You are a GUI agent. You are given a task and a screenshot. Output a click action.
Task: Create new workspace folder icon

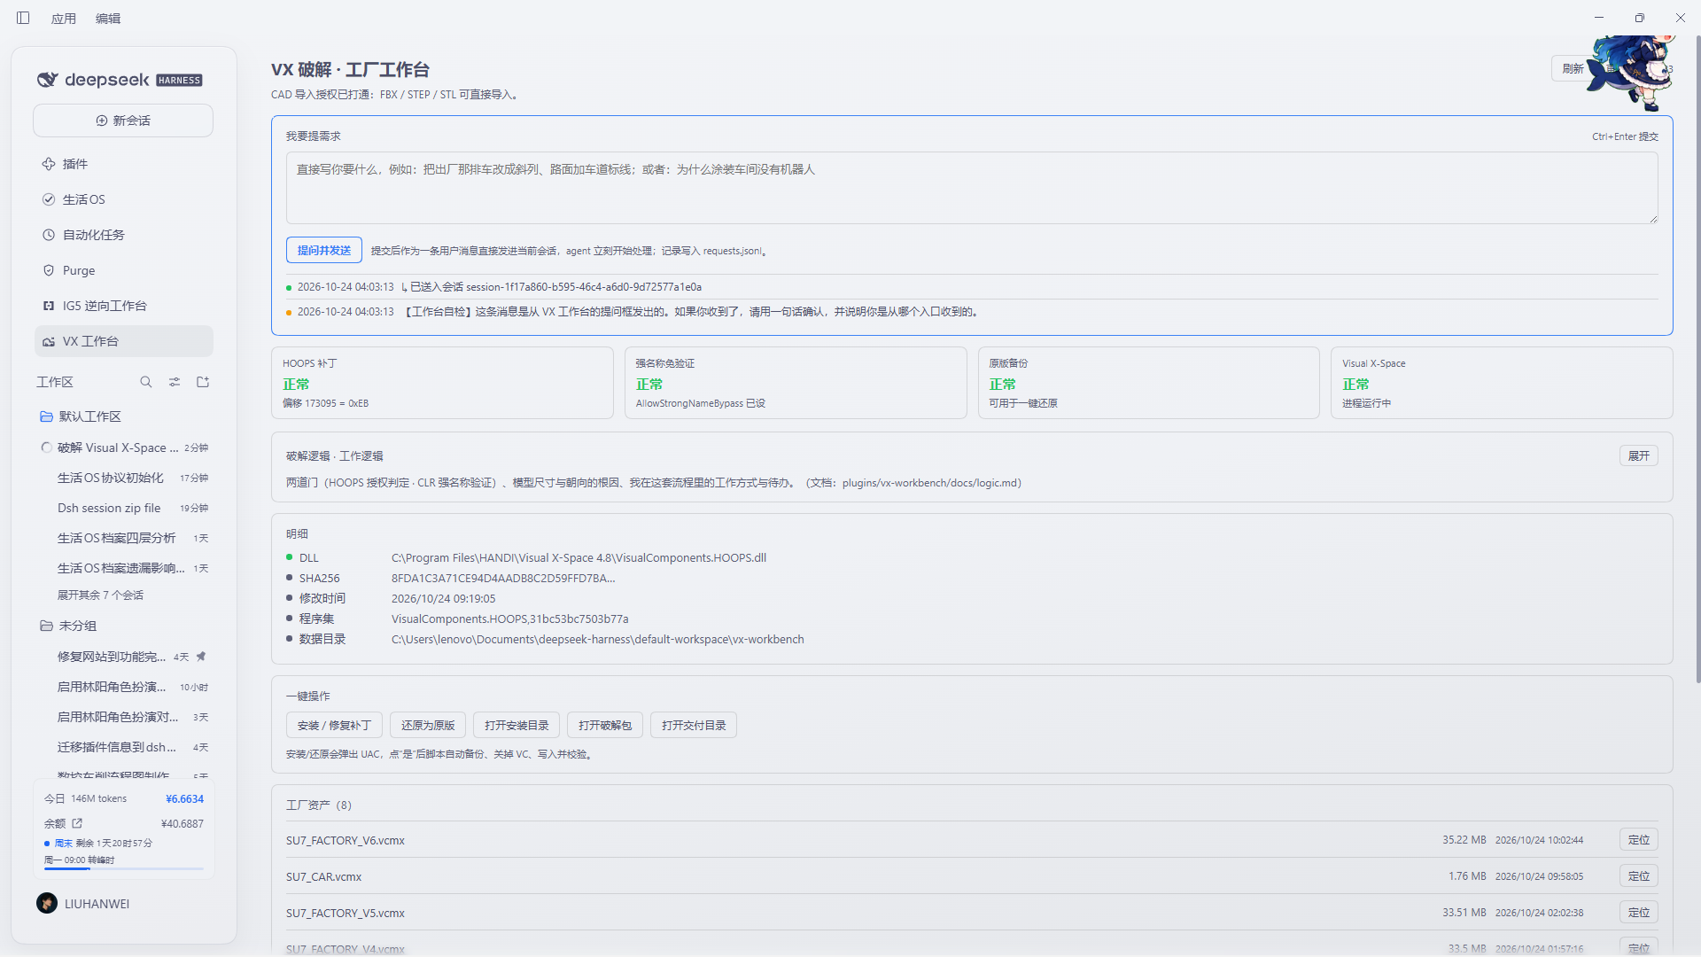203,382
